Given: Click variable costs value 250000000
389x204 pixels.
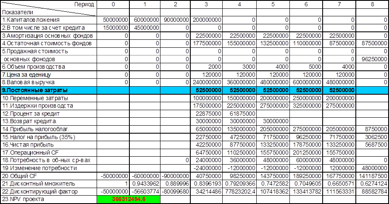Looking at the screenshot, I should tap(307, 98).
